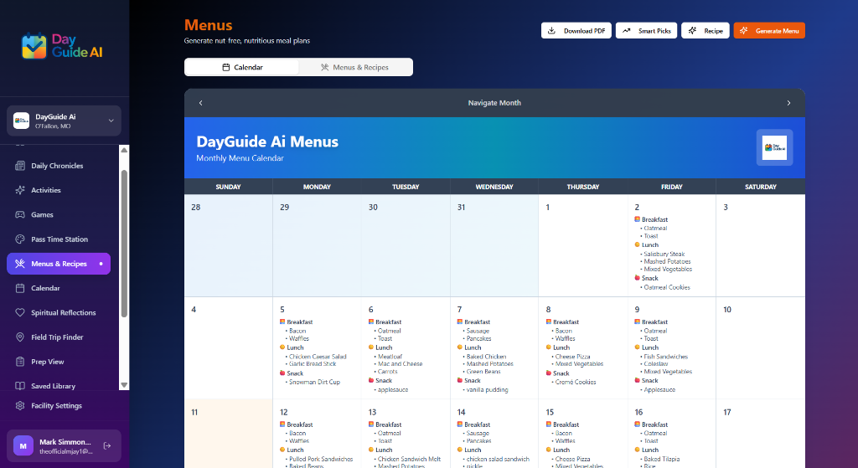Open Activities in sidebar
The width and height of the screenshot is (858, 468).
click(x=59, y=190)
